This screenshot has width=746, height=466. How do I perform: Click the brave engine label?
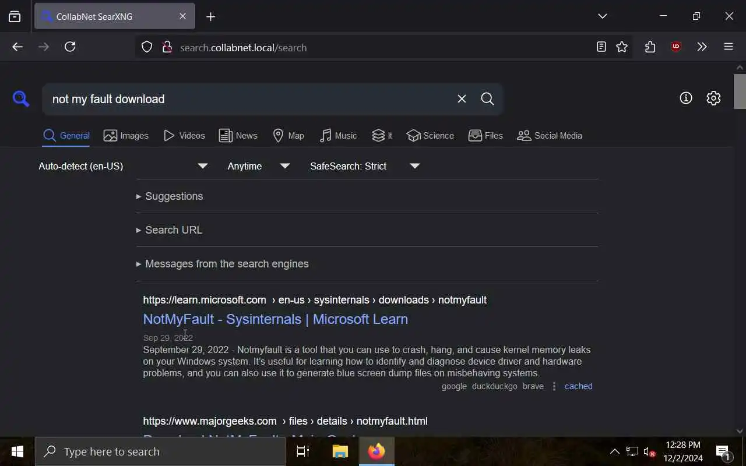533,386
